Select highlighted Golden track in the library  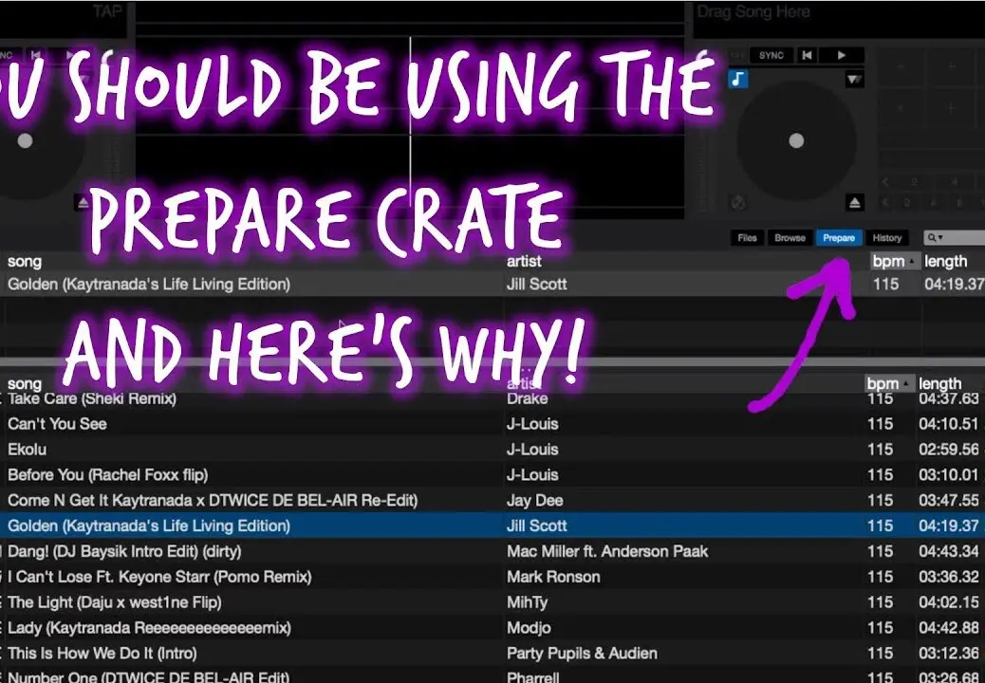[x=149, y=526]
